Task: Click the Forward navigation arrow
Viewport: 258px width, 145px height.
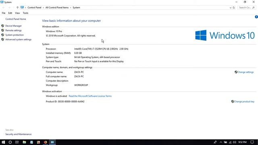Action: [9, 8]
